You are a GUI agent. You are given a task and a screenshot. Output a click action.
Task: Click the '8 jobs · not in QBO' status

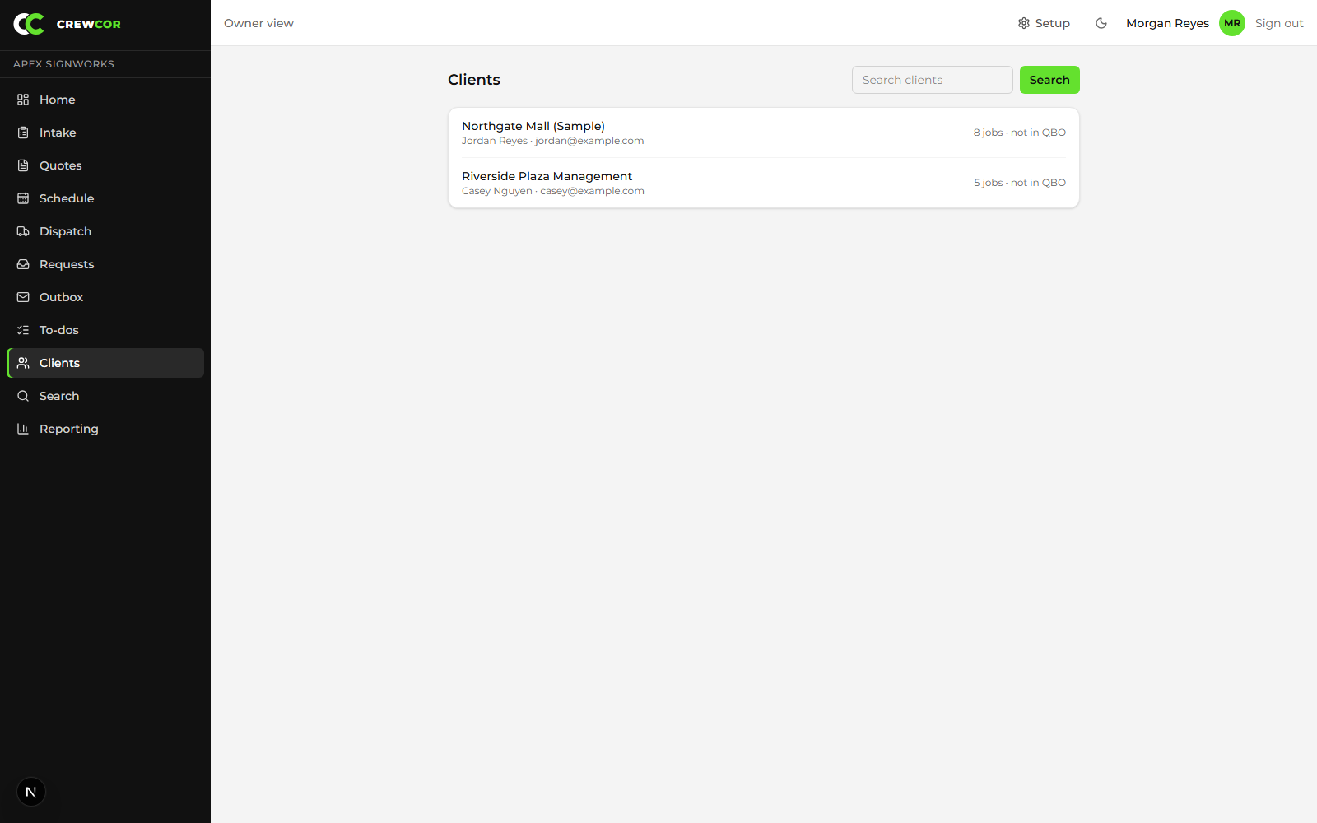click(x=1020, y=133)
